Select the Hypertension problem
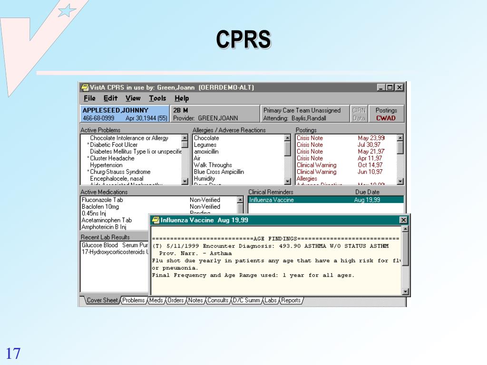Screen dimensions: 487x365 point(106,165)
